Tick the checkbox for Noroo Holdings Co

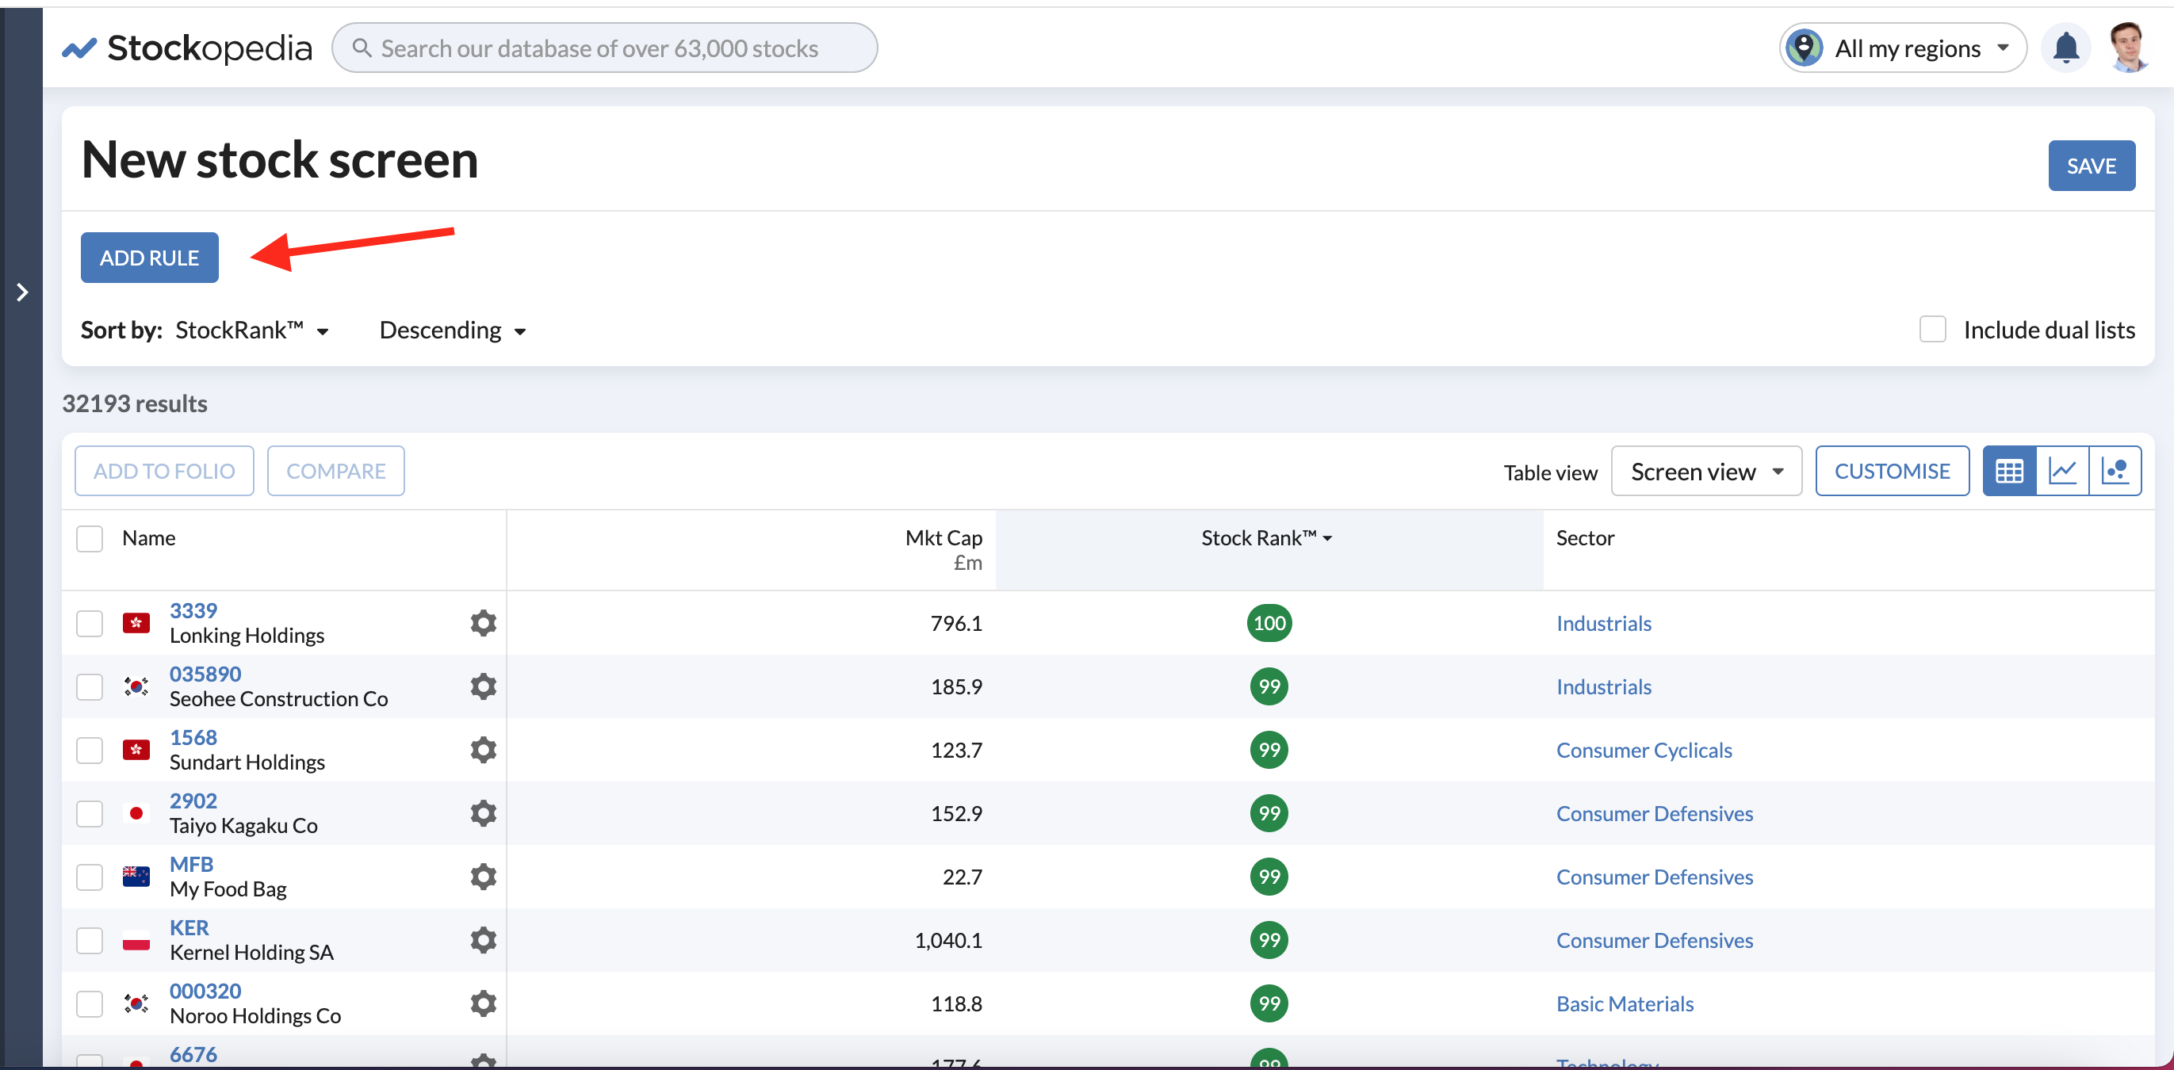tap(90, 1003)
